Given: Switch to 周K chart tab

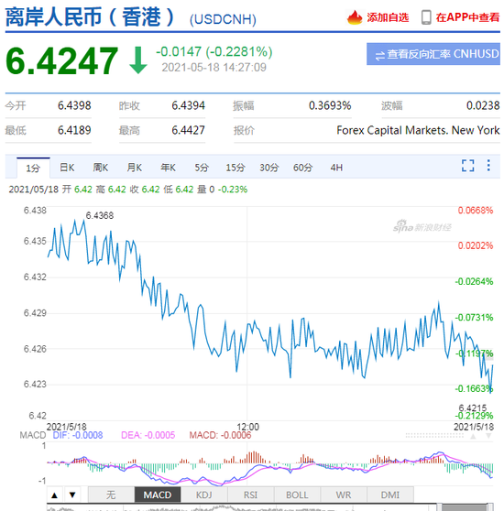Looking at the screenshot, I should pyautogui.click(x=101, y=168).
